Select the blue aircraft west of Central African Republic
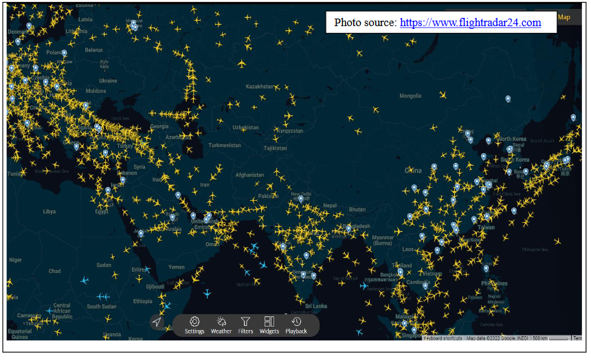This screenshot has height=363, width=591. (49, 311)
